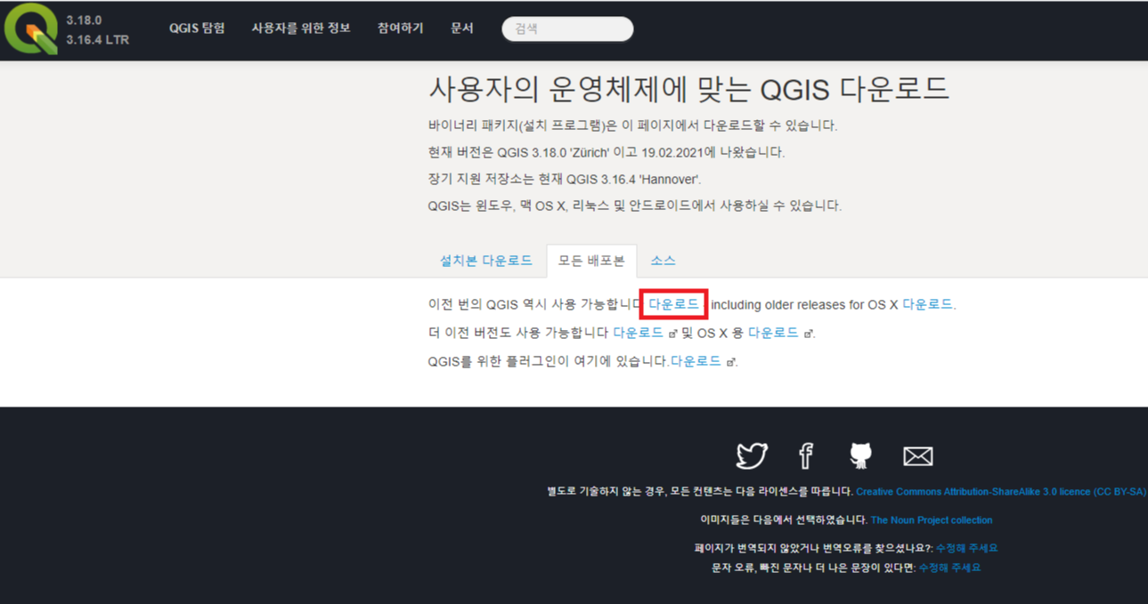Open the 'QGIS 탐험' menu
The height and width of the screenshot is (604, 1148).
[197, 28]
